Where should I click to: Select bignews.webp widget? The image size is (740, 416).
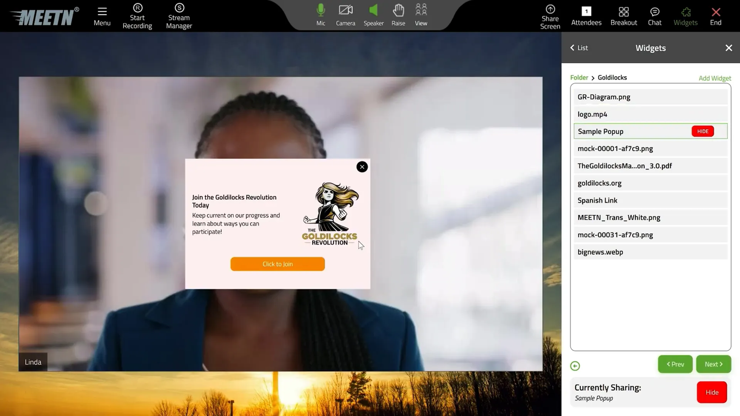(x=650, y=252)
